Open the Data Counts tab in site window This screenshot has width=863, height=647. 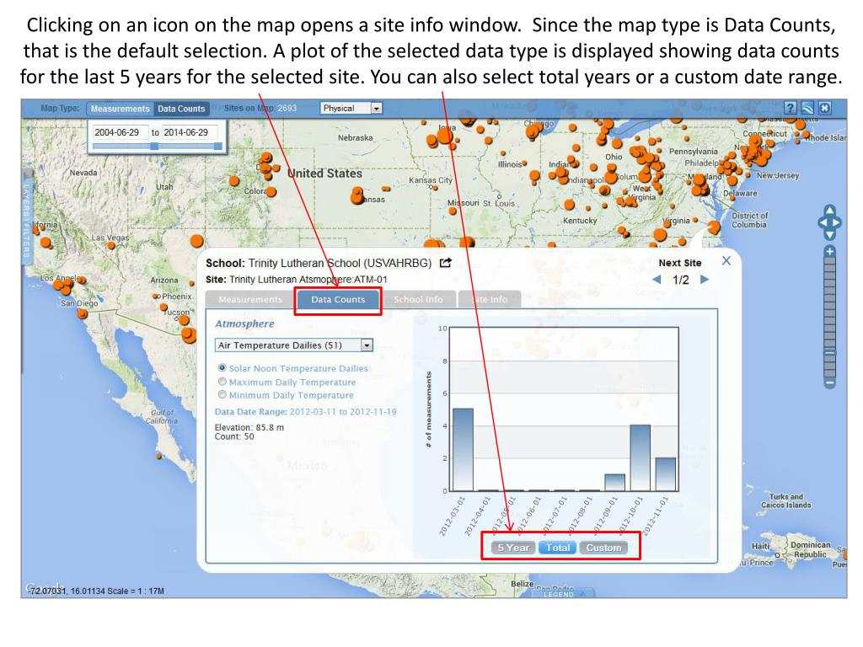(x=338, y=299)
